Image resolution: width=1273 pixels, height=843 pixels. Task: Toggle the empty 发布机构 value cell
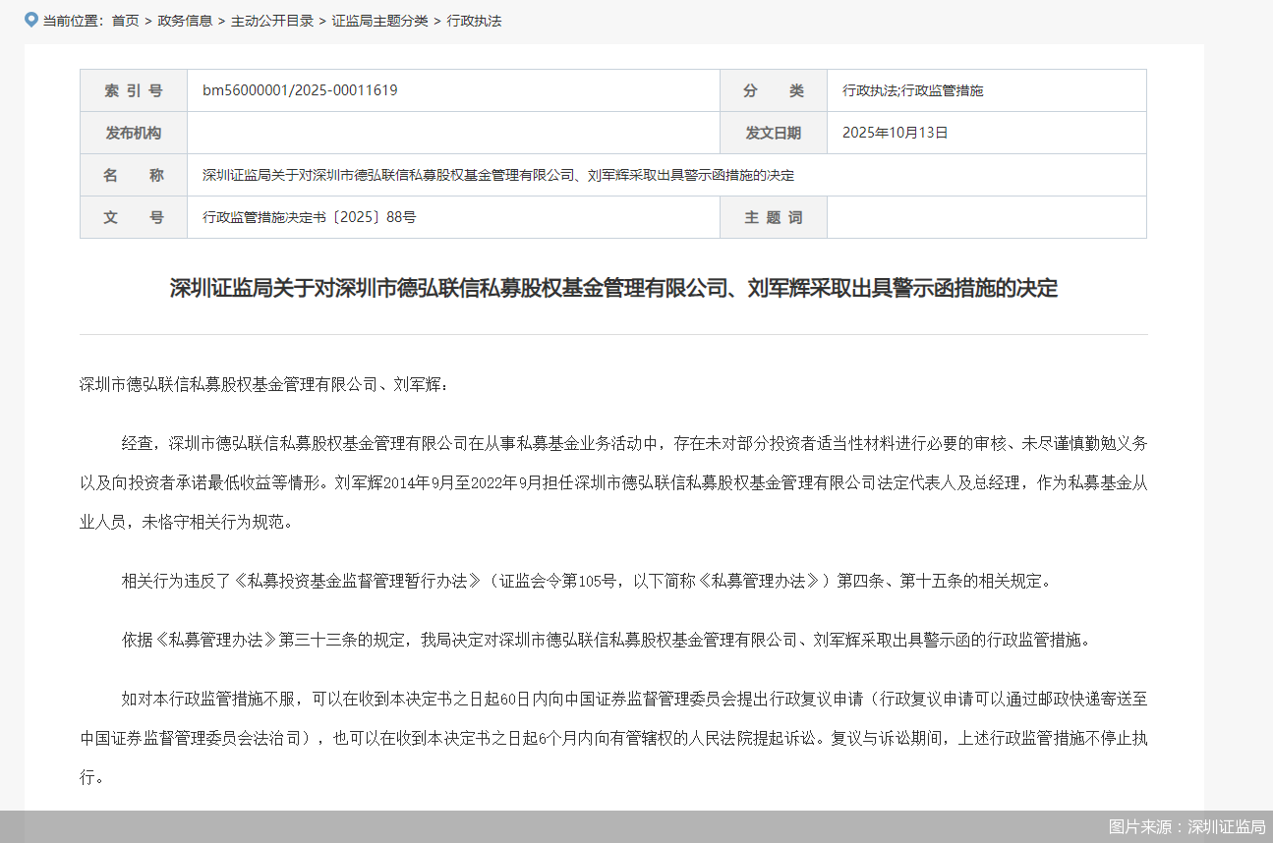coord(450,133)
